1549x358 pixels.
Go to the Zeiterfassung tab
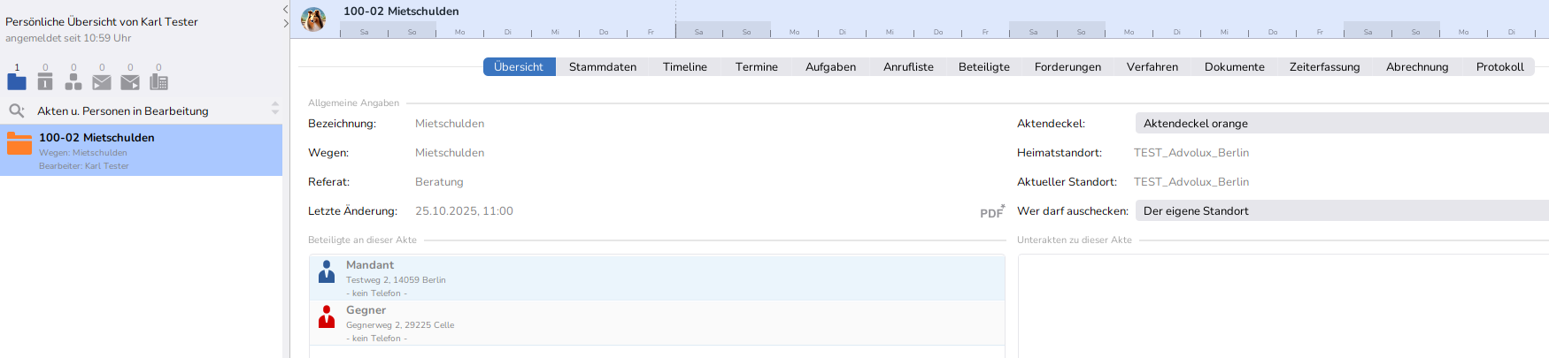point(1324,67)
